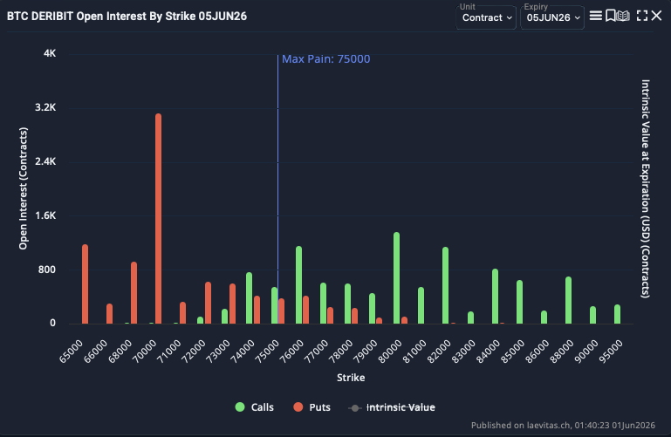Click the 1.6K y-axis value
The height and width of the screenshot is (437, 671).
(x=45, y=215)
